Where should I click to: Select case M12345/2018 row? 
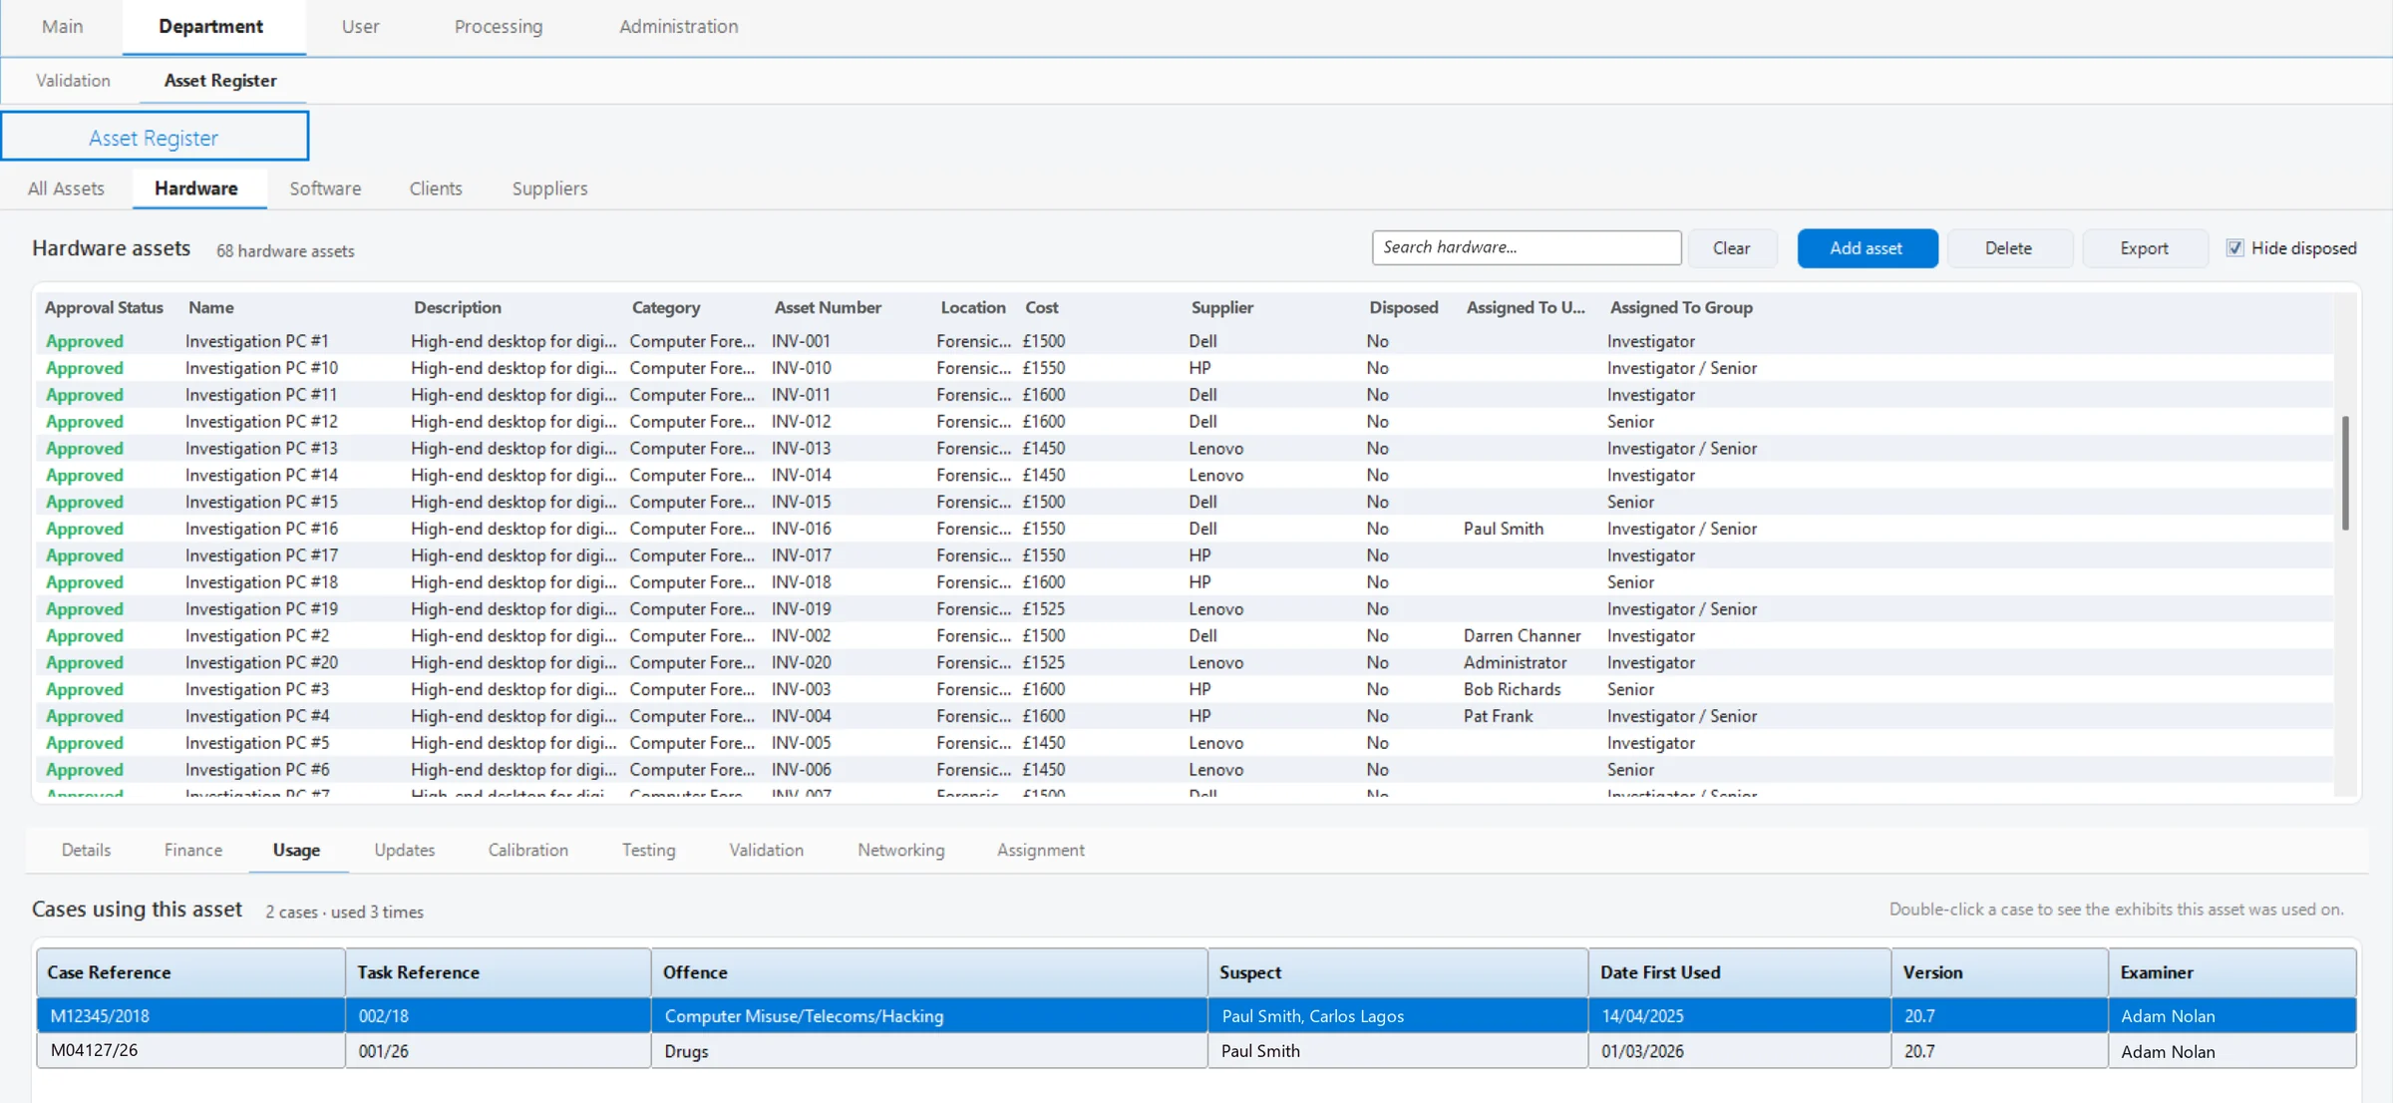1196,1016
